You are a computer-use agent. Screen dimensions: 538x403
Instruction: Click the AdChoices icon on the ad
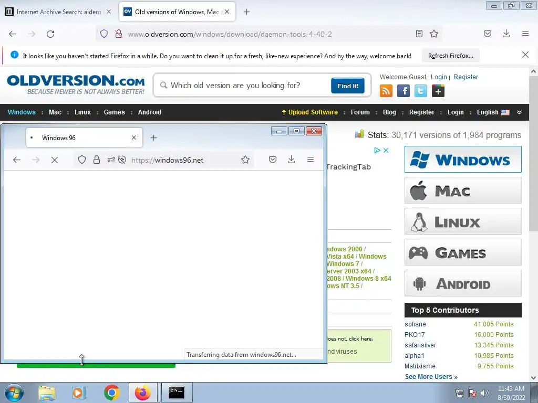[x=377, y=150]
